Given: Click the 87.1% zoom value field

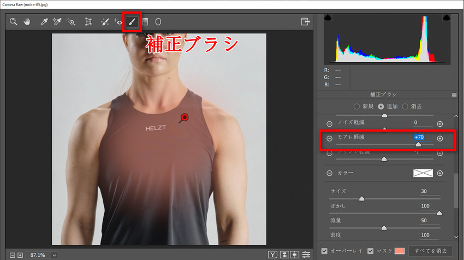Looking at the screenshot, I should pos(38,255).
